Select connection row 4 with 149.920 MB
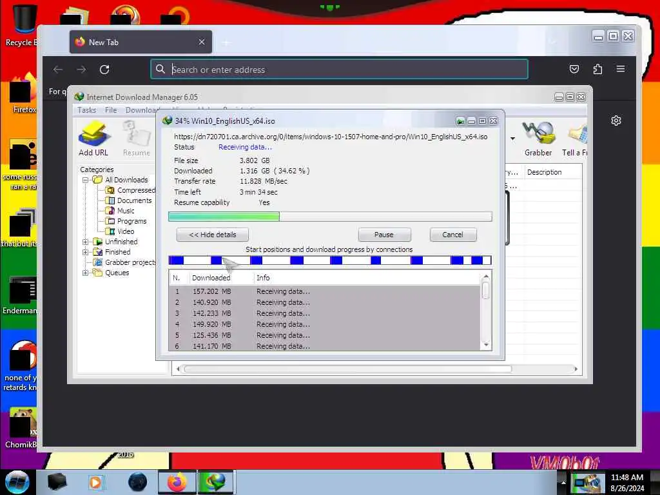This screenshot has width=660, height=495. 325,324
